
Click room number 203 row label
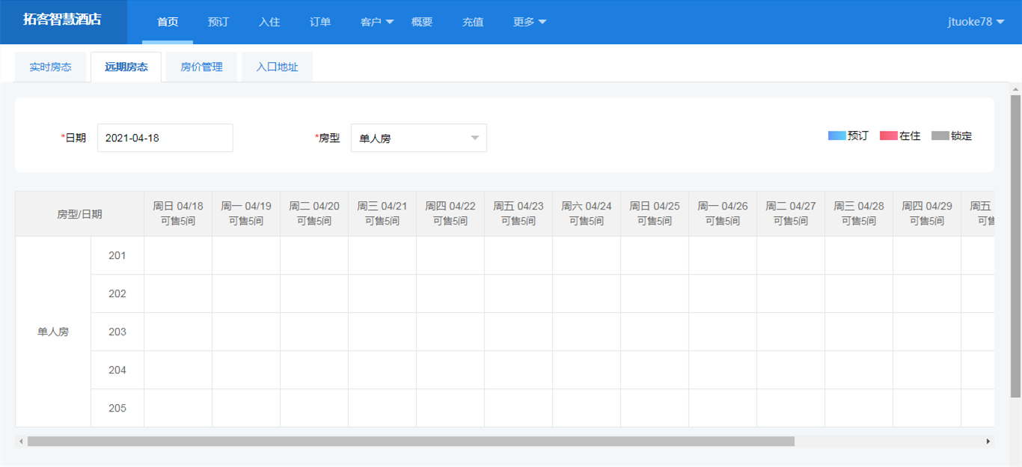(117, 332)
